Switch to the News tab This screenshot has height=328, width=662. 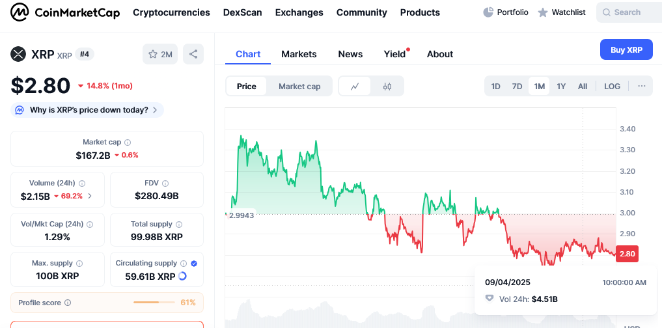click(x=350, y=54)
